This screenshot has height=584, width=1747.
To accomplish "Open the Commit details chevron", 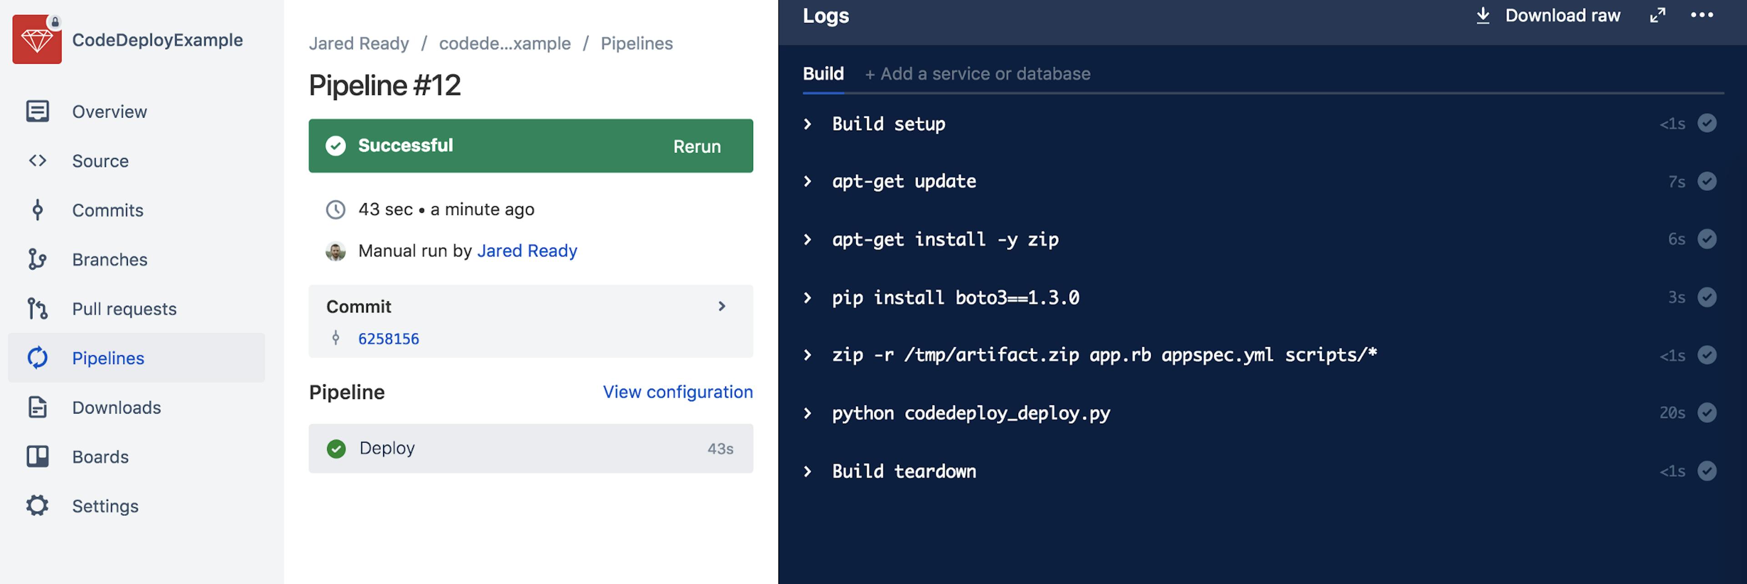I will [x=722, y=306].
